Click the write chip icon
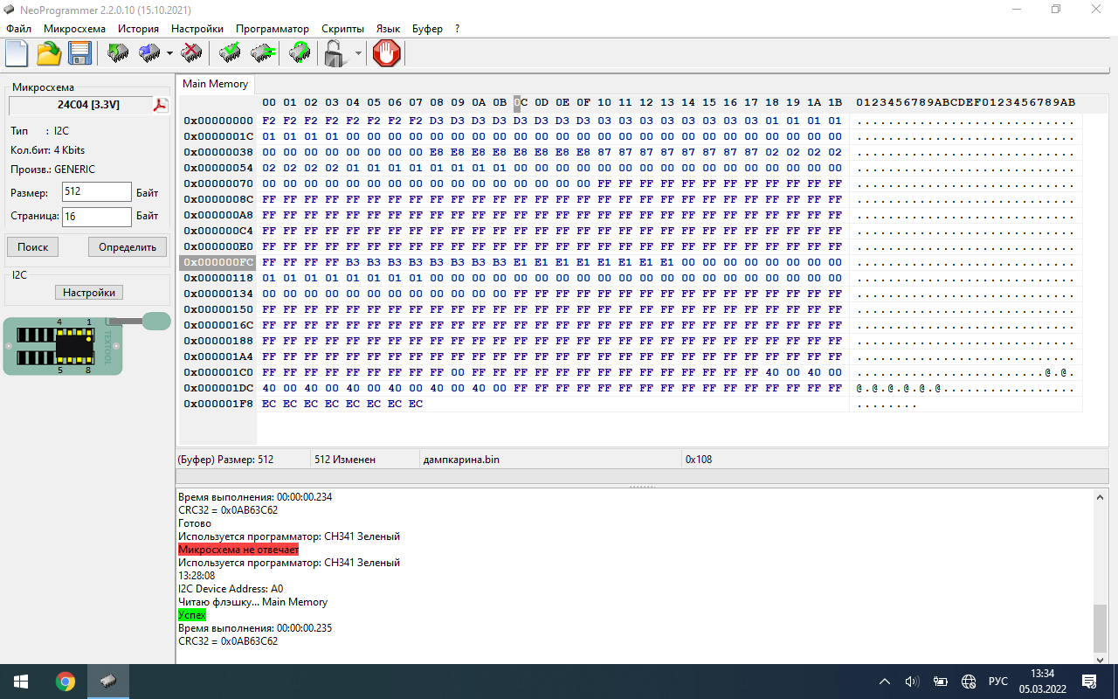The width and height of the screenshot is (1118, 699). click(149, 54)
